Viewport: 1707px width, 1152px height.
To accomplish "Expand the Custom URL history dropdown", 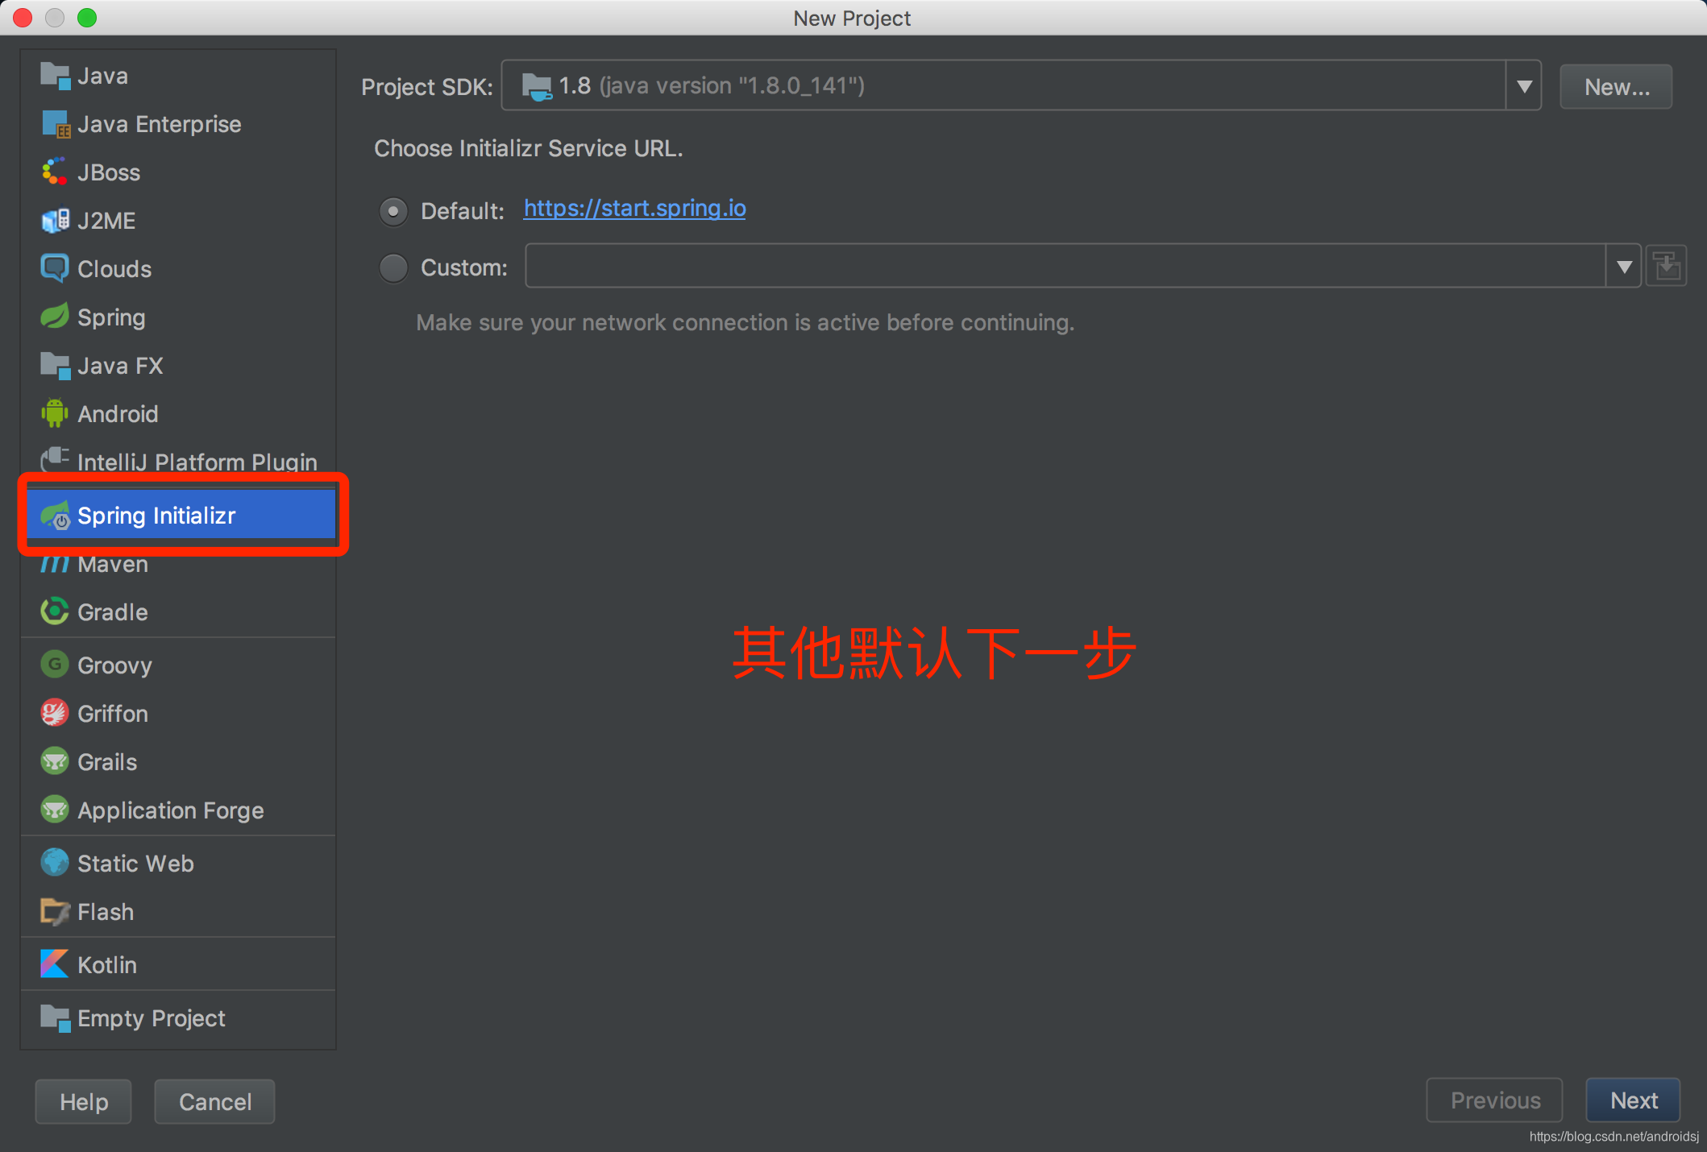I will [x=1623, y=267].
